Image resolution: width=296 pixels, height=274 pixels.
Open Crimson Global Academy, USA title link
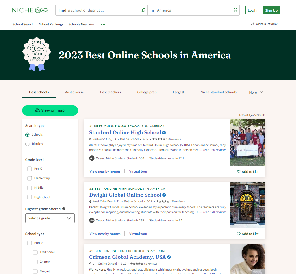[x=128, y=257]
